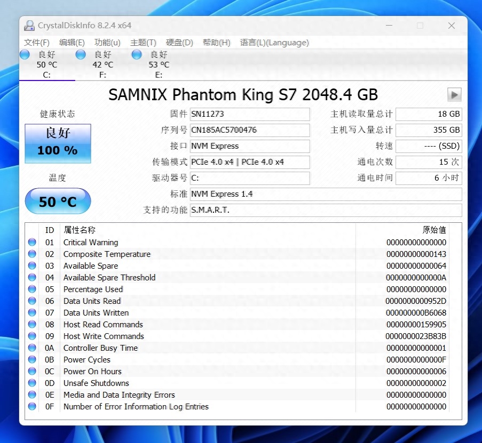The height and width of the screenshot is (443, 482).
Task: Select the Unsafe Shutdowns attribute name
Action: 96,383
